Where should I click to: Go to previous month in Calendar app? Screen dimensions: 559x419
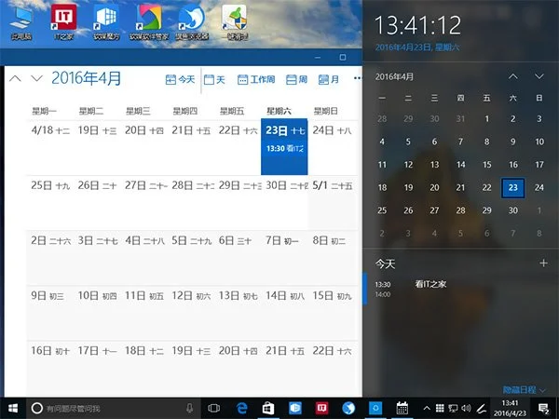[15, 79]
